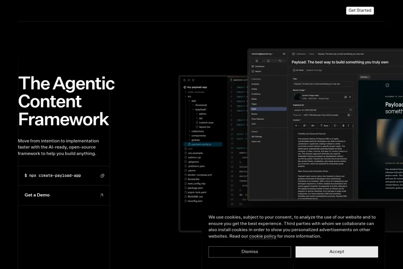Select the highlighted Posts collection
The width and height of the screenshot is (403, 269).
point(268,109)
